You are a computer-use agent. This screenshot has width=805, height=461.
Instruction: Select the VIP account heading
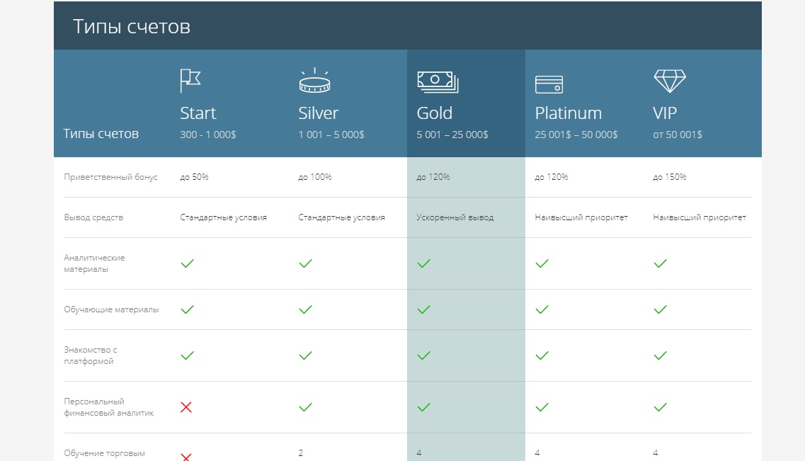coord(665,113)
